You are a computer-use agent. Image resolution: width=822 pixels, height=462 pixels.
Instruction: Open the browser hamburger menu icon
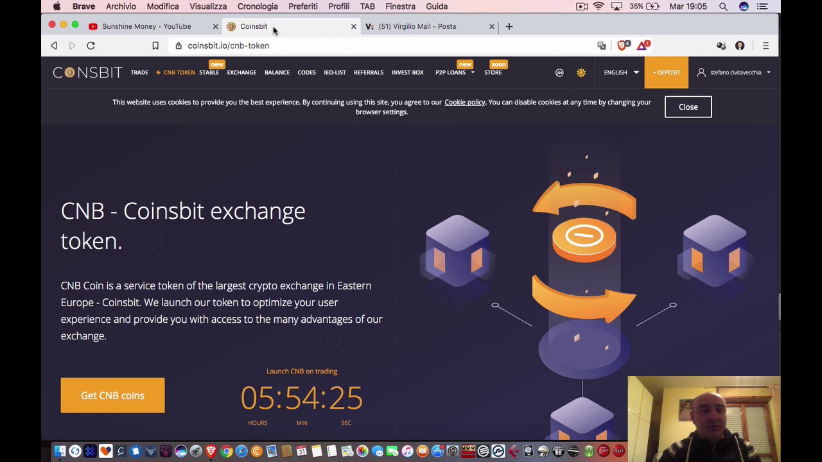coord(765,46)
